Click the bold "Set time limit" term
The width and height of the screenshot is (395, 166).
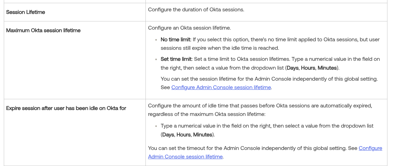pos(176,59)
